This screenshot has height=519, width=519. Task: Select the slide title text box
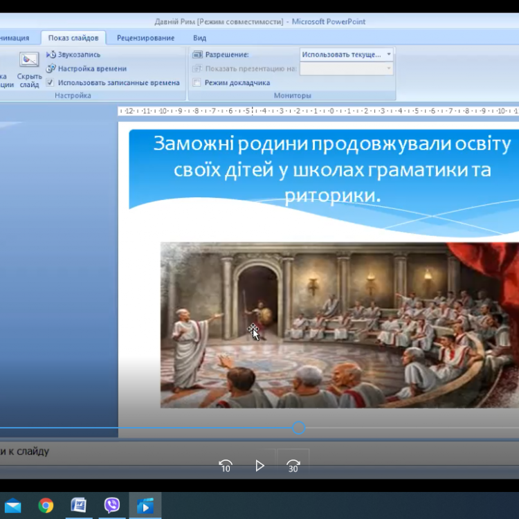tap(332, 170)
